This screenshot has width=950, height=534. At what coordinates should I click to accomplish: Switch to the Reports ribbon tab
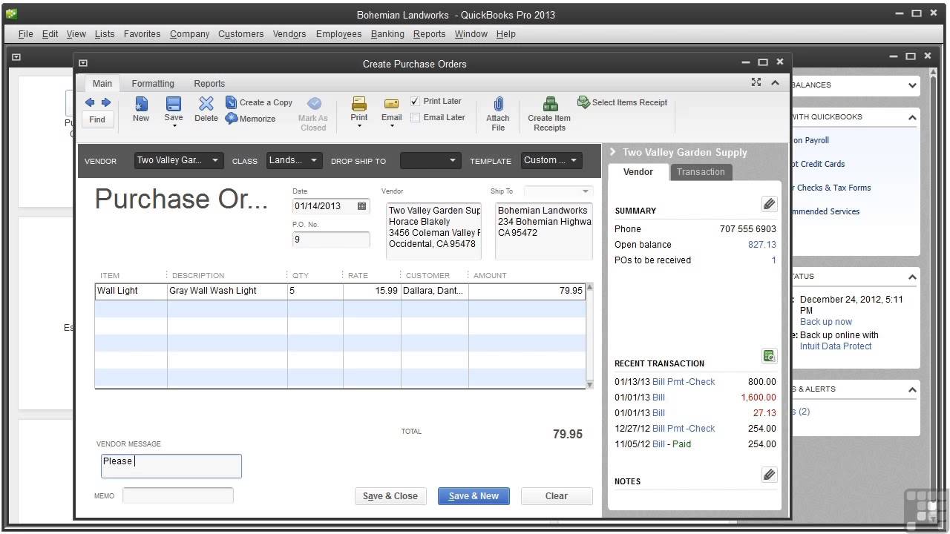click(209, 84)
